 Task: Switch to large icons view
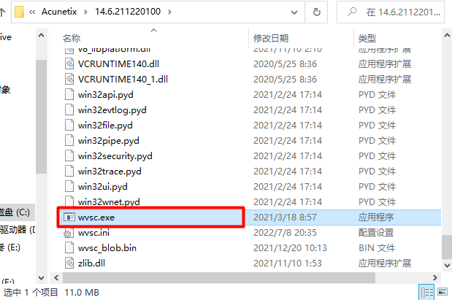443,292
